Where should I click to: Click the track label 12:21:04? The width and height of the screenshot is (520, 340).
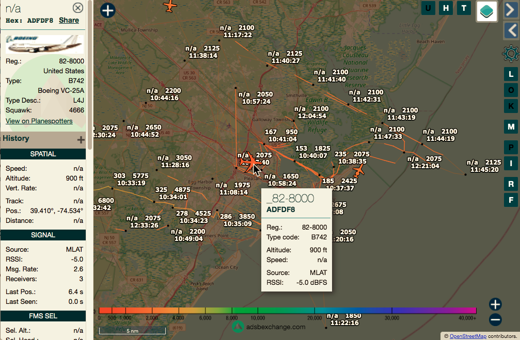[425, 166]
